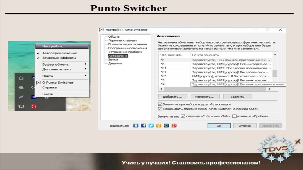303x170 pixels.
Task: Share via the VKontakte icon
Action: pos(136,126)
